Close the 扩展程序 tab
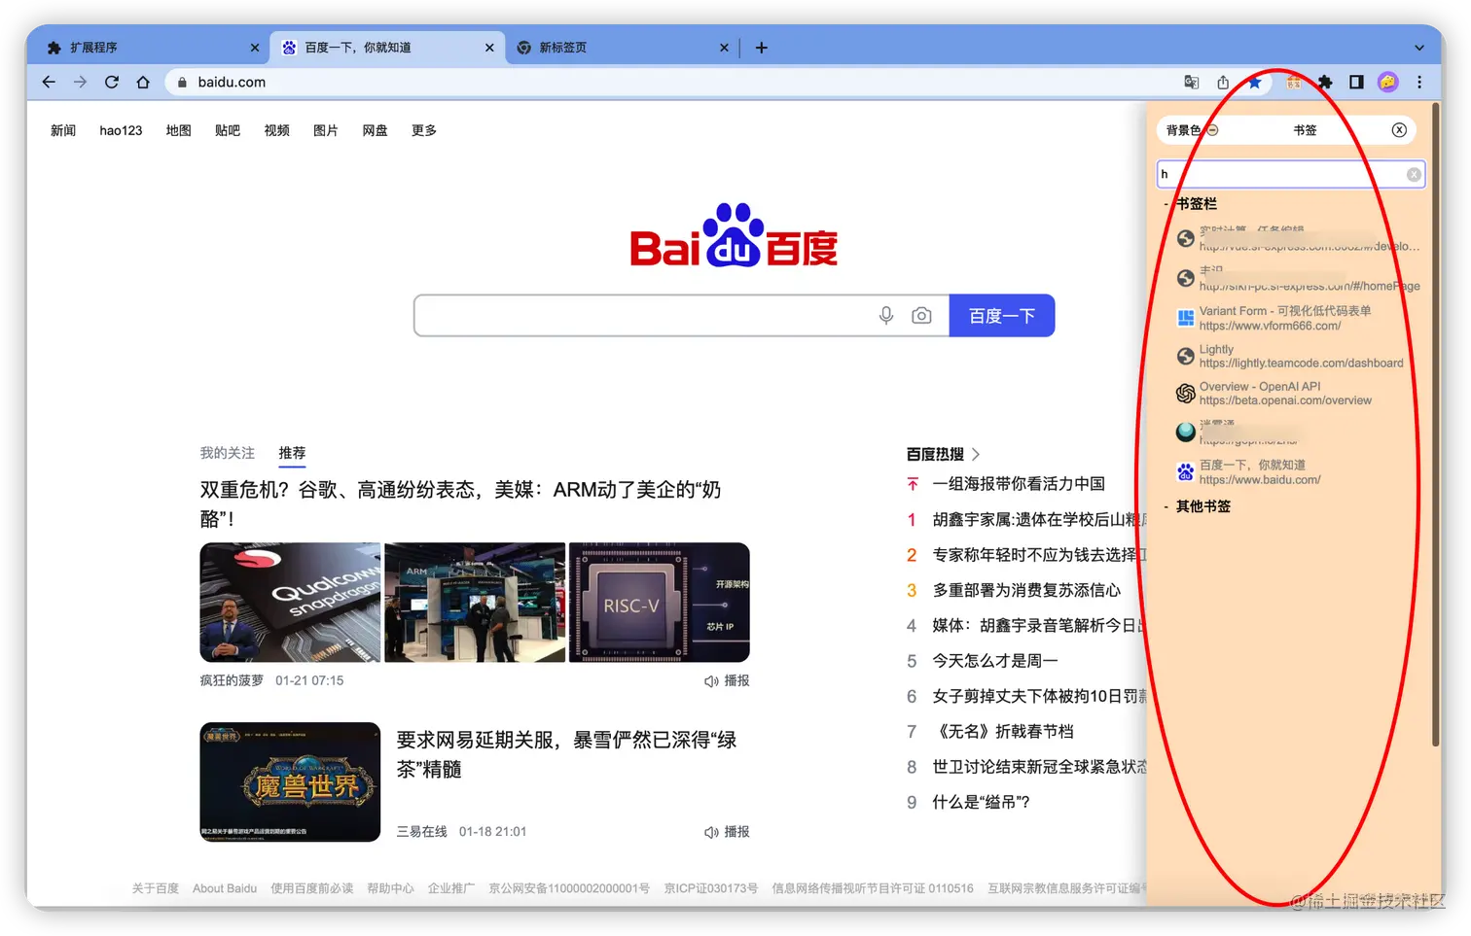This screenshot has height=936, width=1471. pos(255,48)
